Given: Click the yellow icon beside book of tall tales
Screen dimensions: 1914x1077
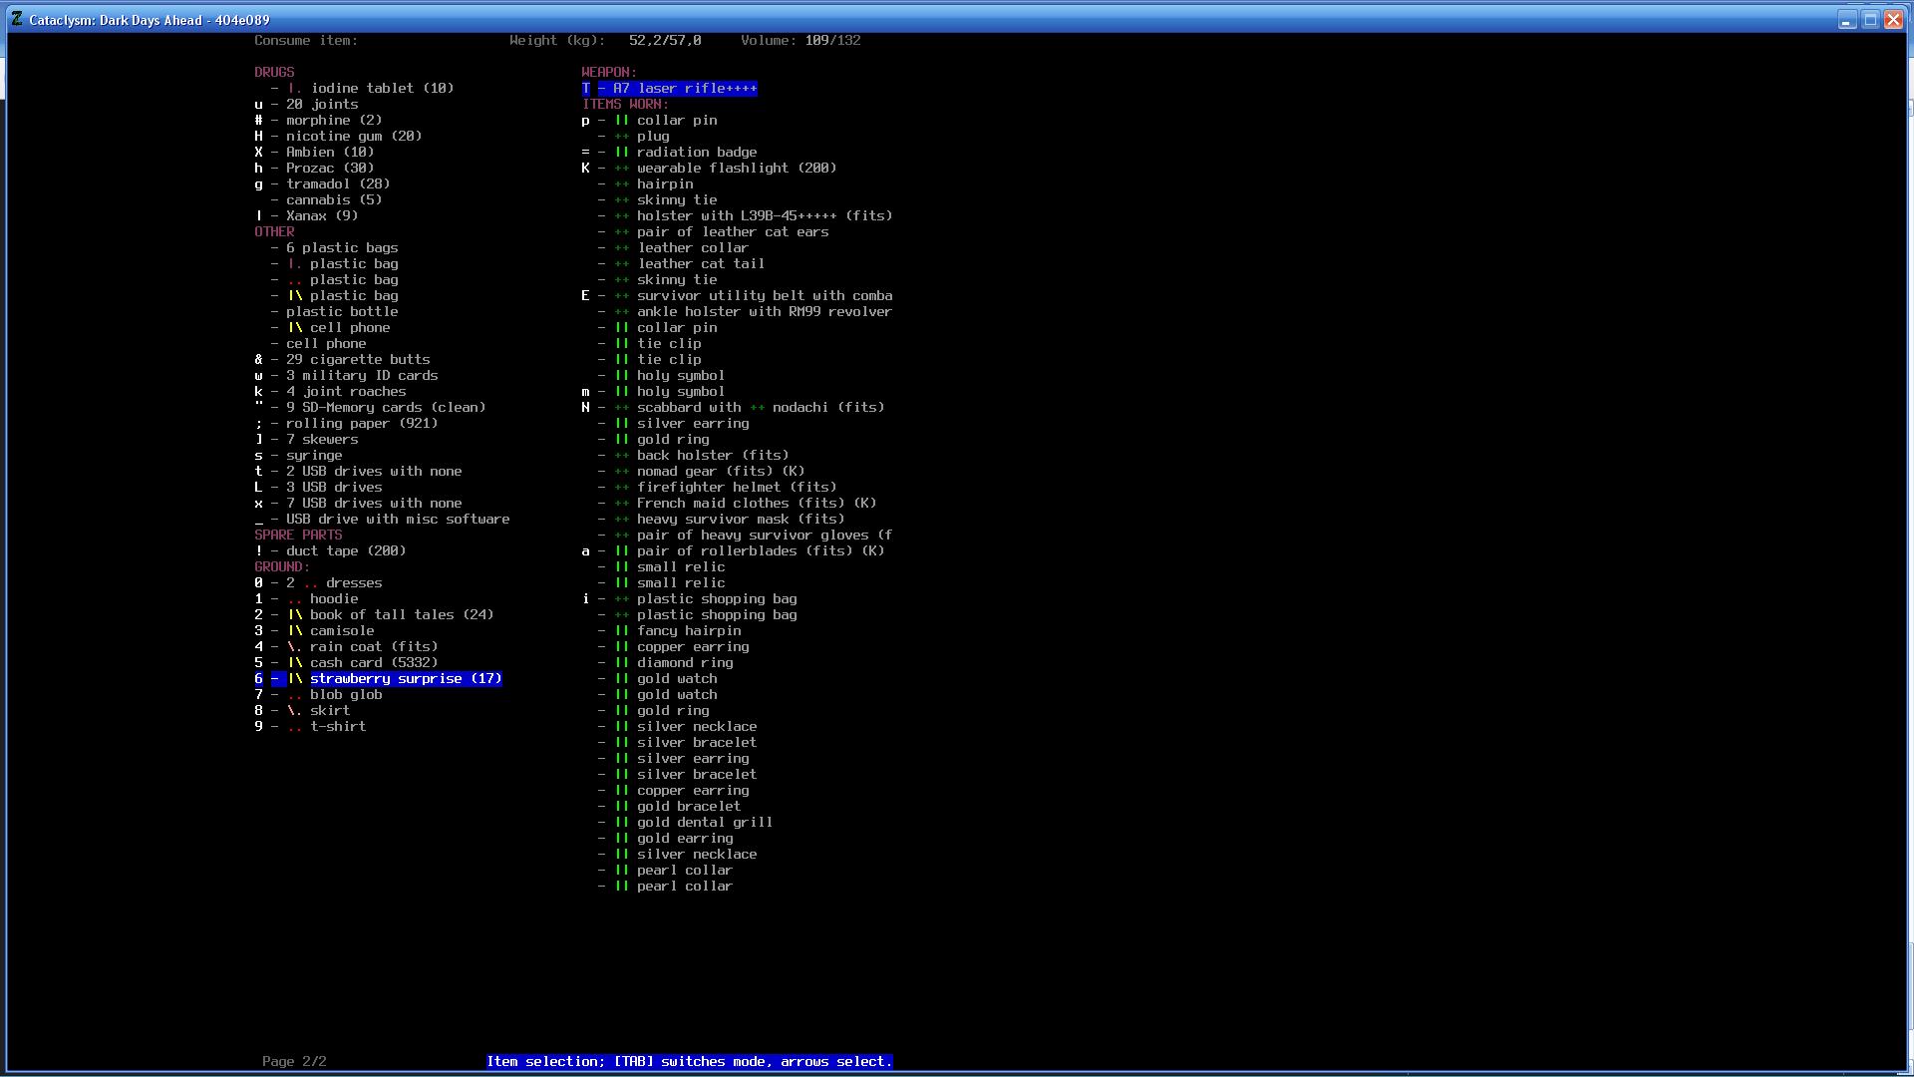Looking at the screenshot, I should 295,615.
